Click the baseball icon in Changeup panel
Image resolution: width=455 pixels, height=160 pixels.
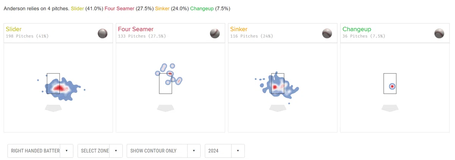(439, 33)
